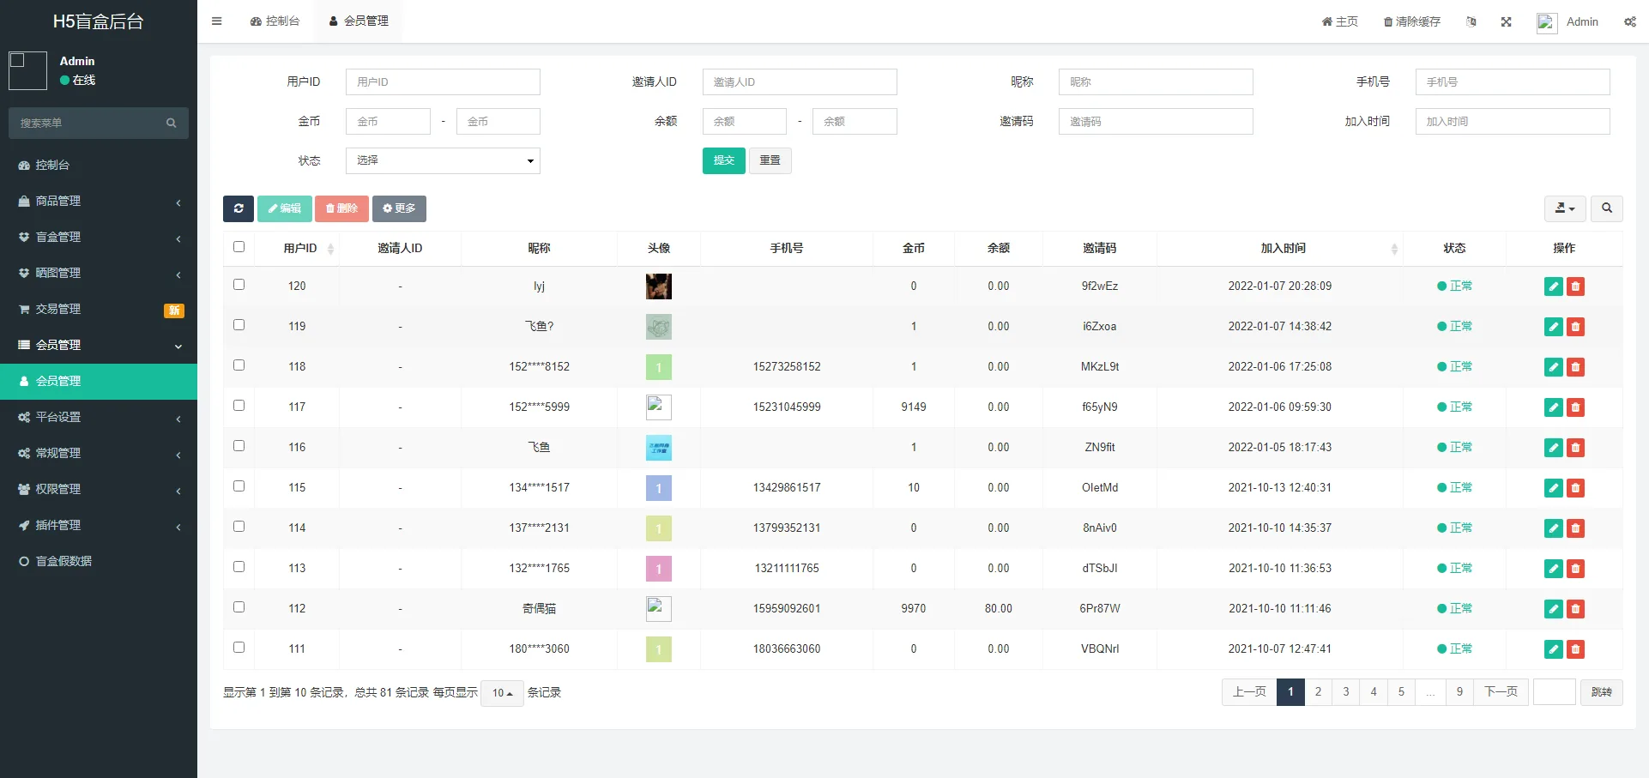Open page 3 in the pagination bar

pos(1345,691)
